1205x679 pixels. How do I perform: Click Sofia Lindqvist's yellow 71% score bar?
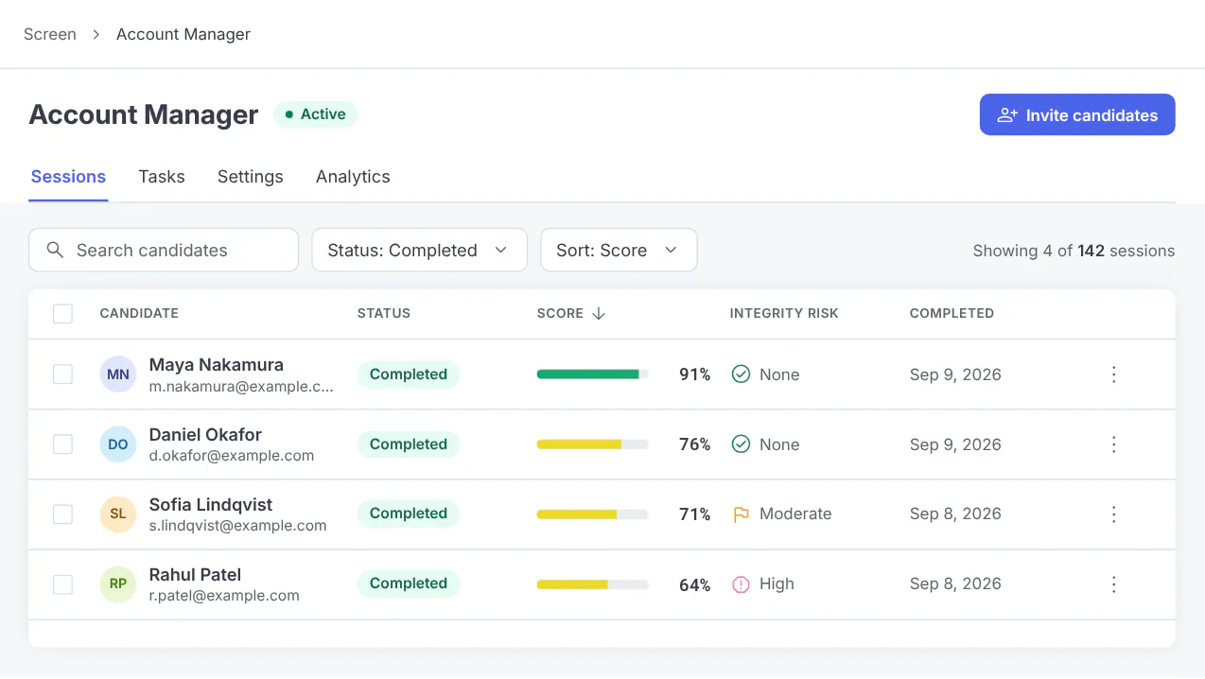pos(592,514)
